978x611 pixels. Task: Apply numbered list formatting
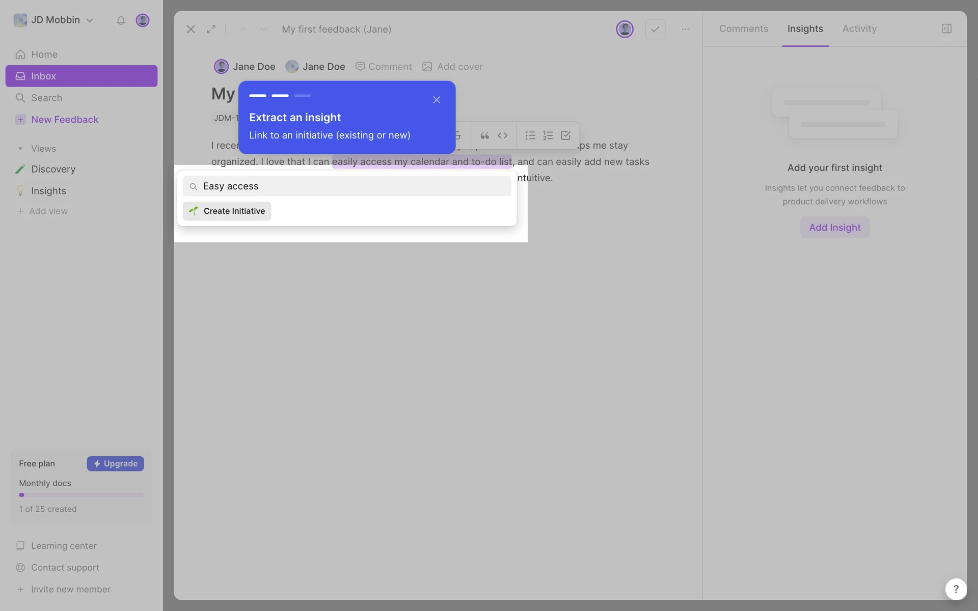(x=548, y=135)
